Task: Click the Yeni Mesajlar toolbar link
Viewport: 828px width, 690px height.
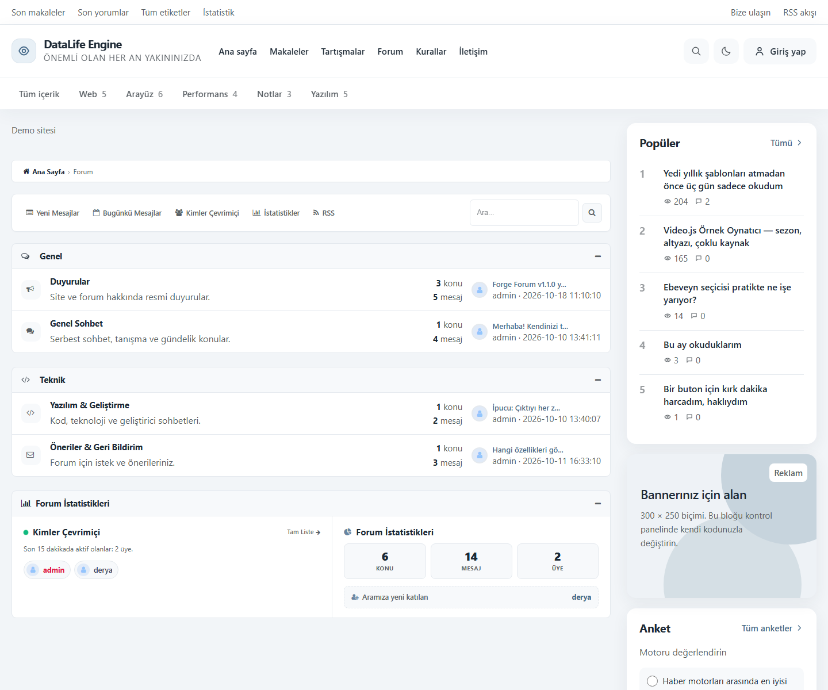Action: [x=52, y=213]
